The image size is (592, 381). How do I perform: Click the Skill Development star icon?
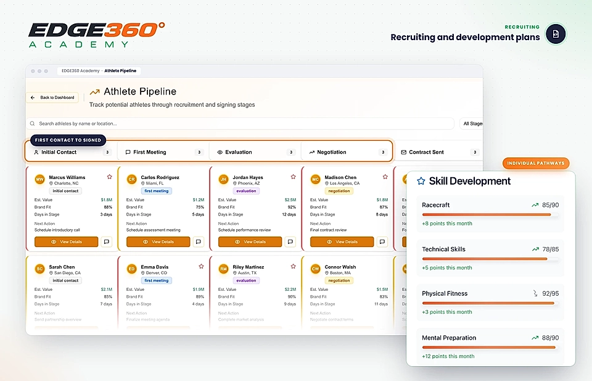[421, 181]
